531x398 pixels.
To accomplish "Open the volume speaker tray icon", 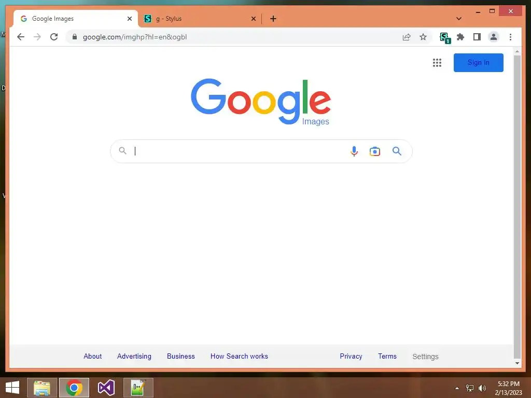I will click(482, 388).
